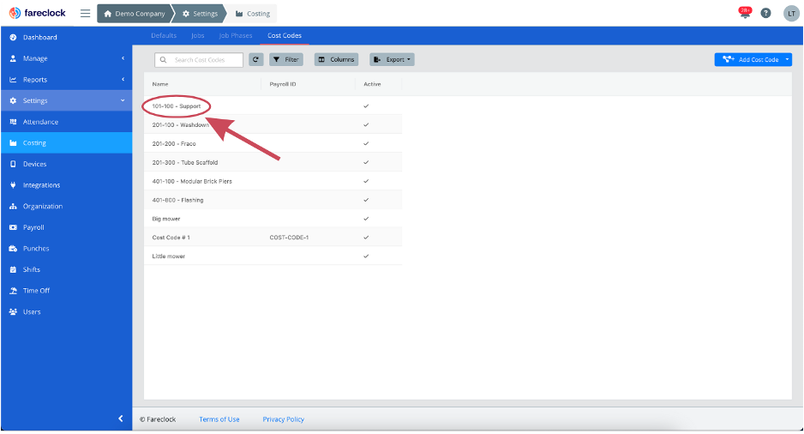Viewport: 804px width, 434px height.
Task: Click the Payroll money icon
Action: point(14,227)
